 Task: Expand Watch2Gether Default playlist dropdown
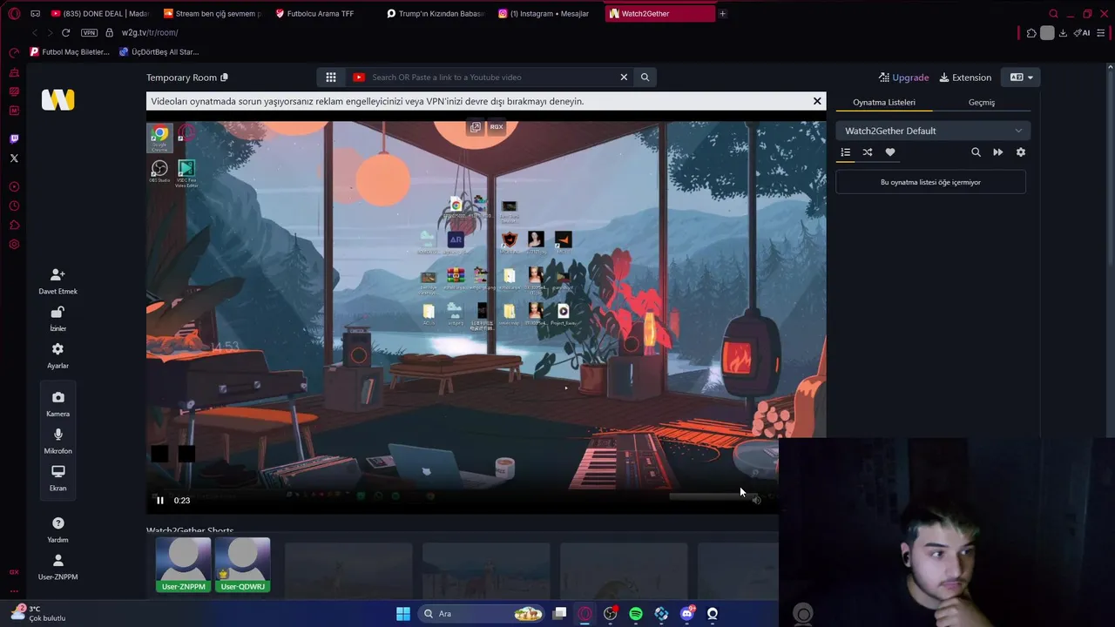click(932, 131)
